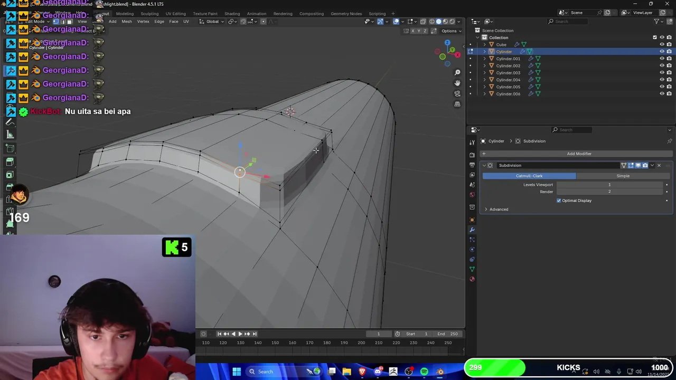Toggle Subdivision modifier viewport display
The image size is (676, 380).
[x=638, y=165]
